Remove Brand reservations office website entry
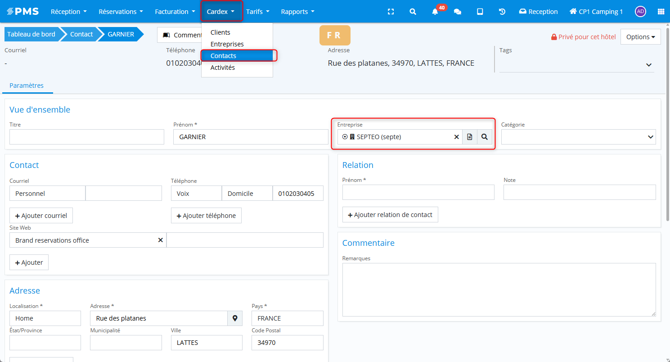 160,240
